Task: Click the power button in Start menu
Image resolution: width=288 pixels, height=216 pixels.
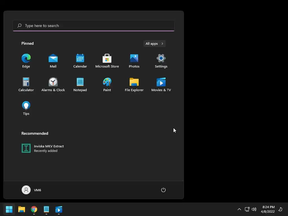Action: [x=163, y=190]
